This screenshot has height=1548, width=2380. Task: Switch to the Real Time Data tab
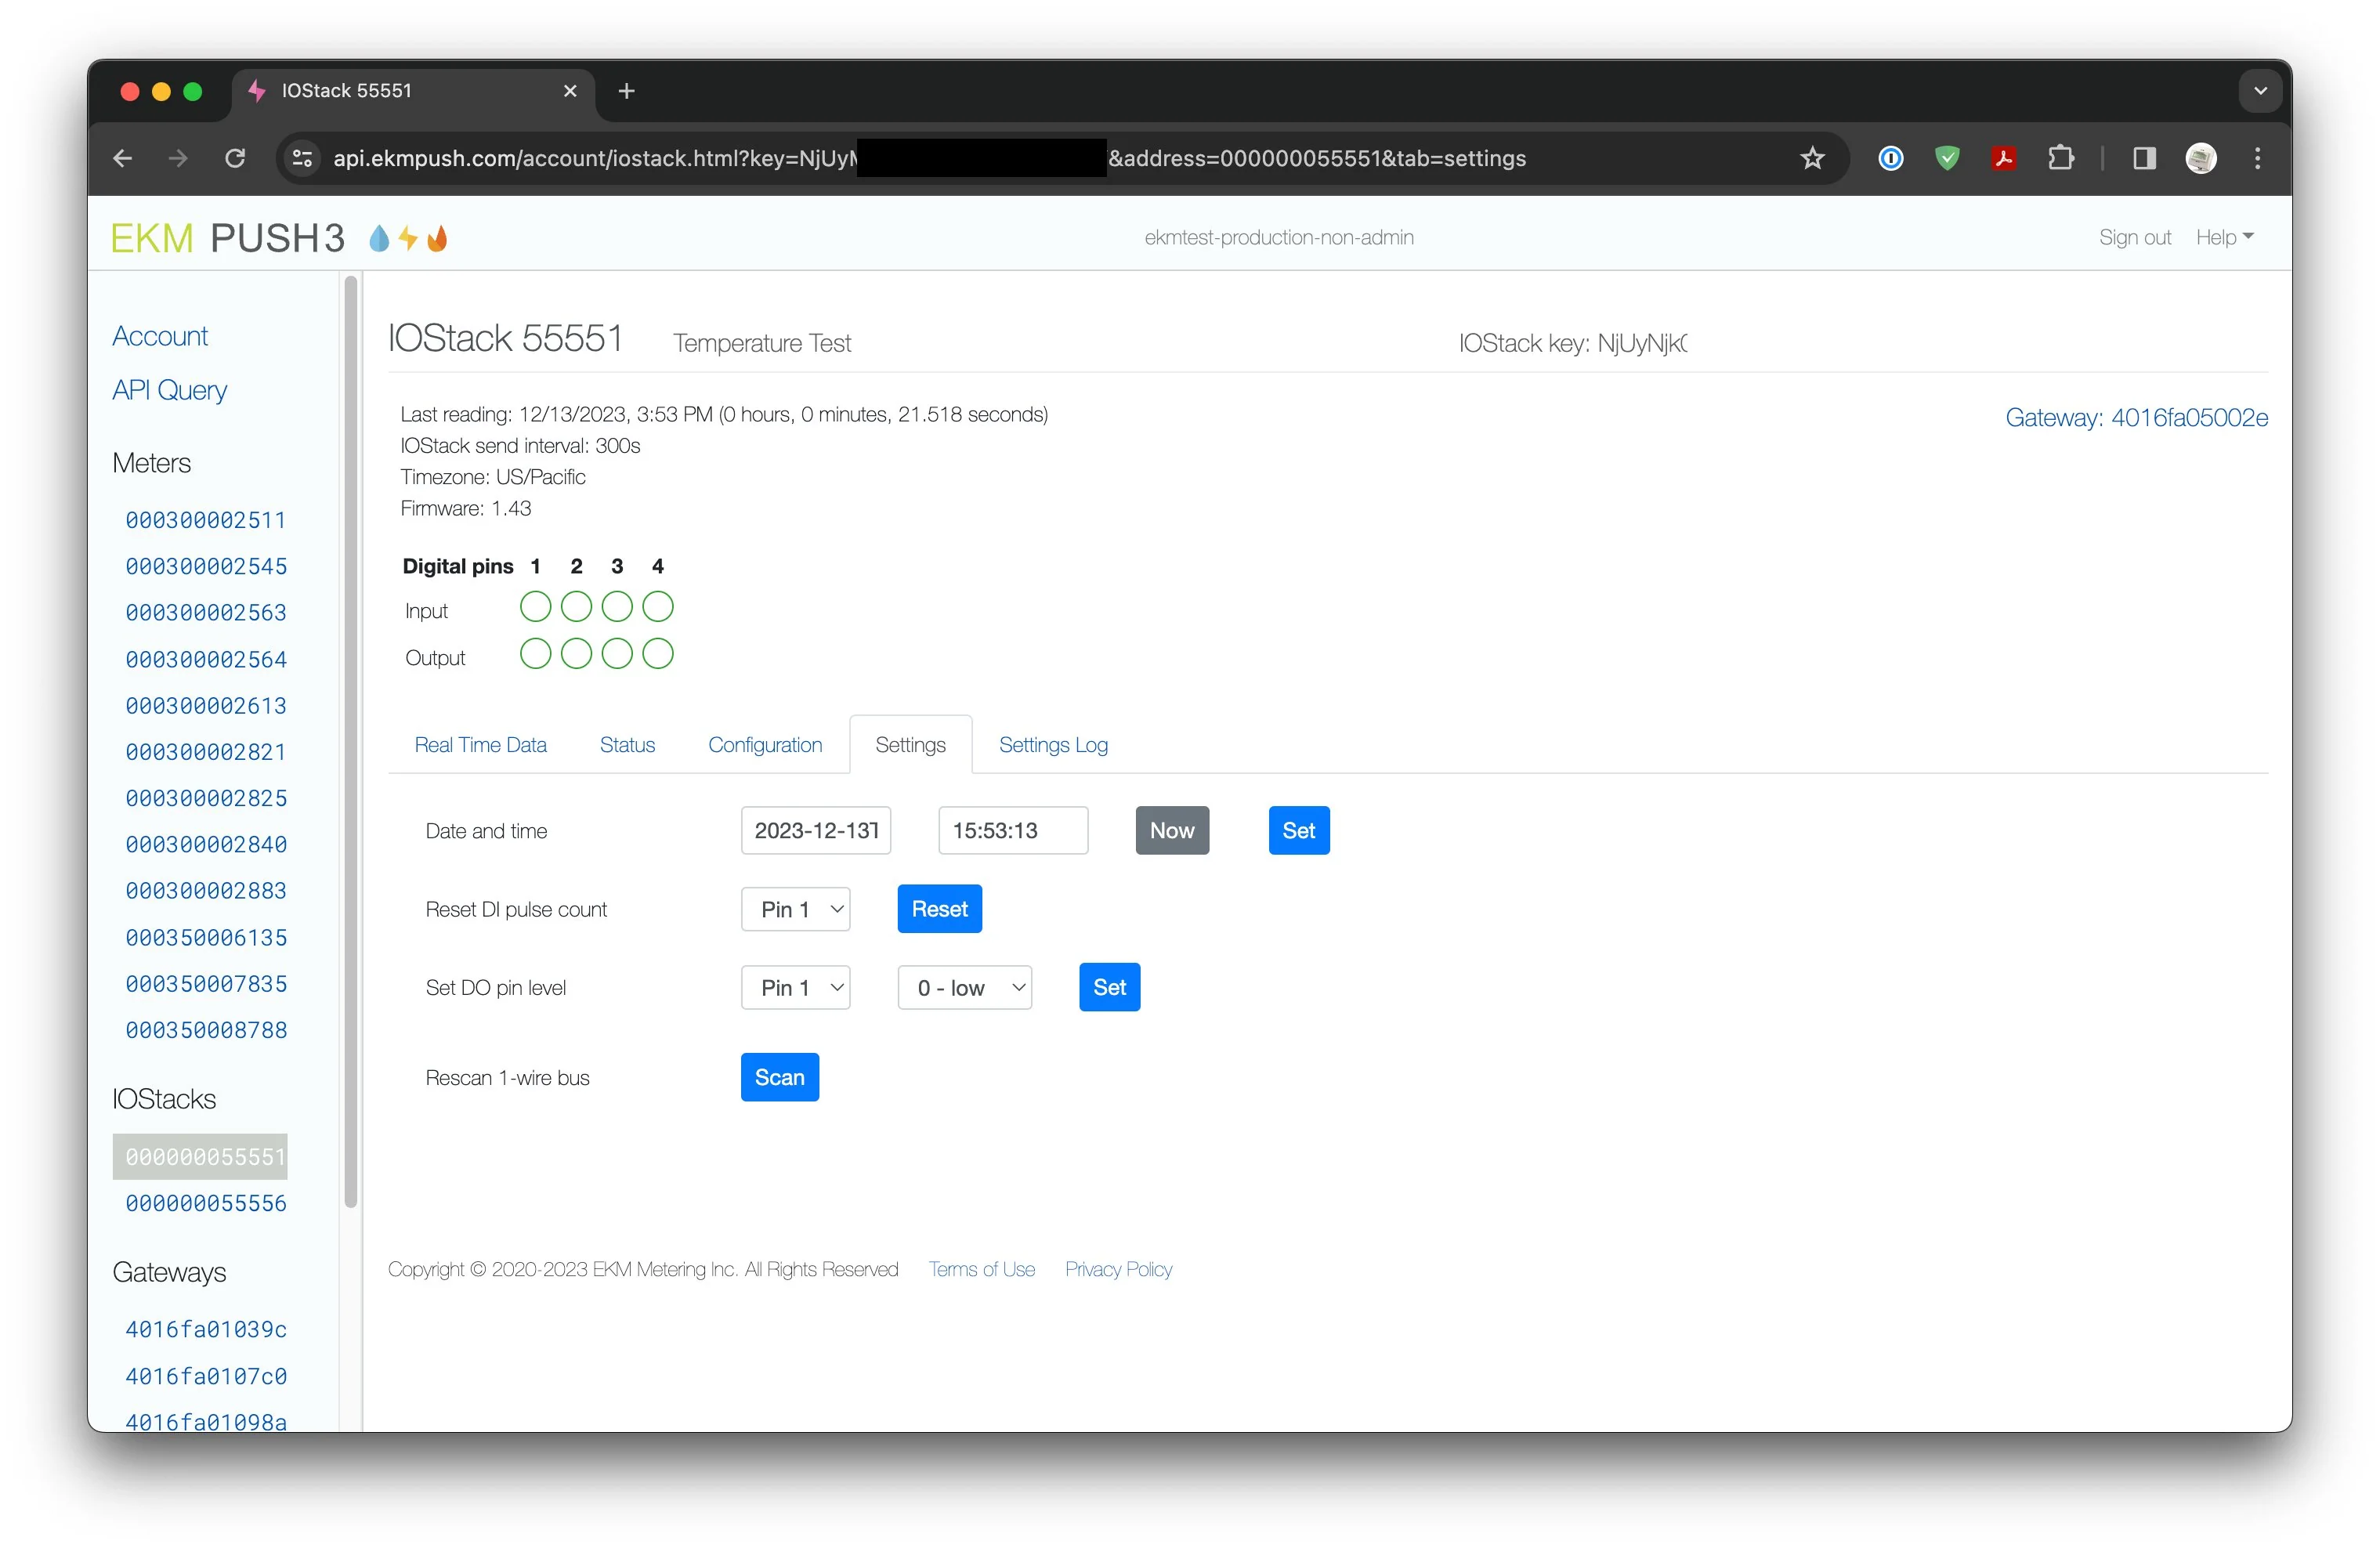[480, 745]
